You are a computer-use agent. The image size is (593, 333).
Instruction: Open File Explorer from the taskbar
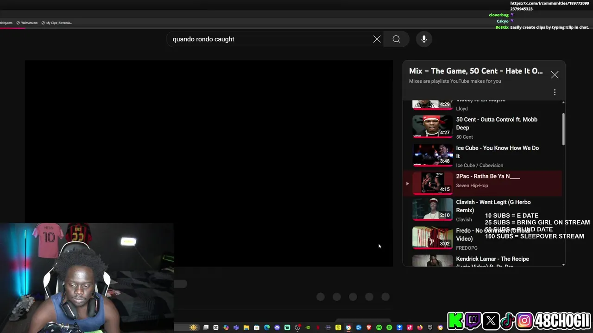tap(246, 327)
